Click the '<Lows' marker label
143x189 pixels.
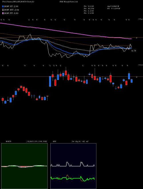[x=141, y=65]
